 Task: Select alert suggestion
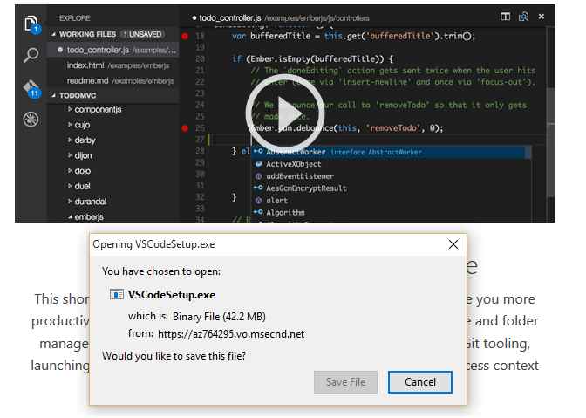point(391,201)
